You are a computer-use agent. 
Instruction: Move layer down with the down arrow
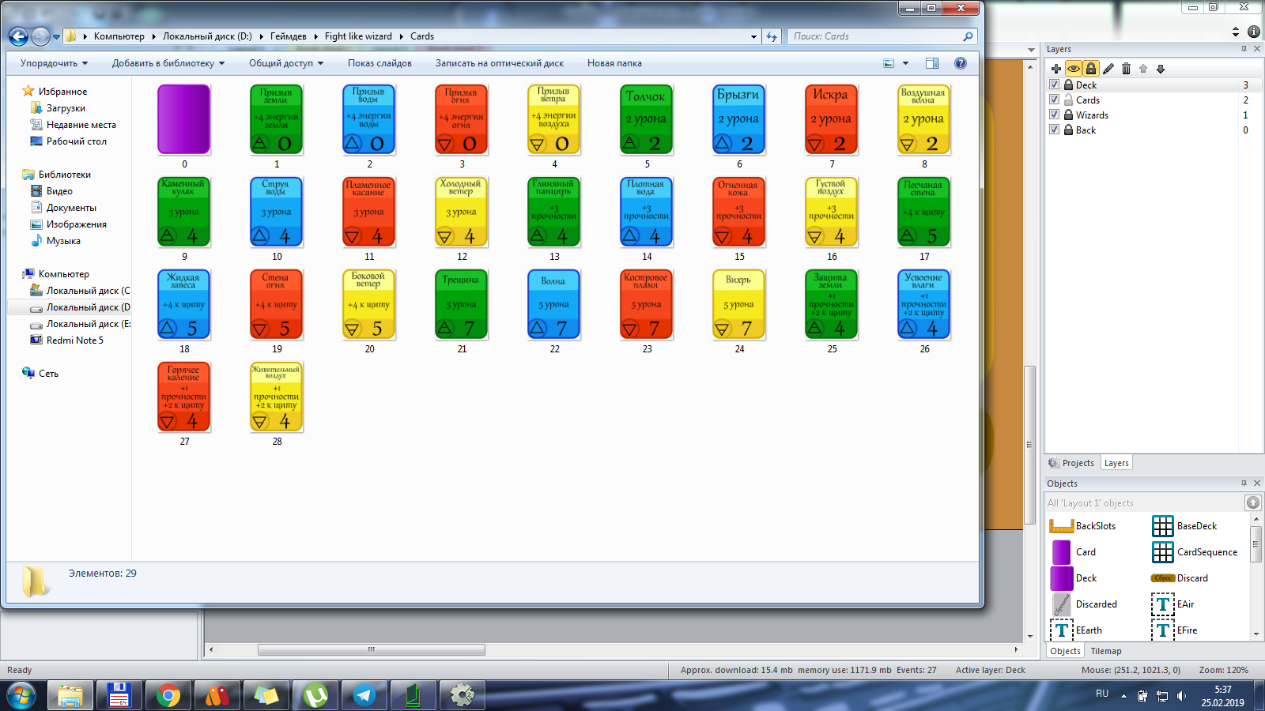(x=1161, y=69)
